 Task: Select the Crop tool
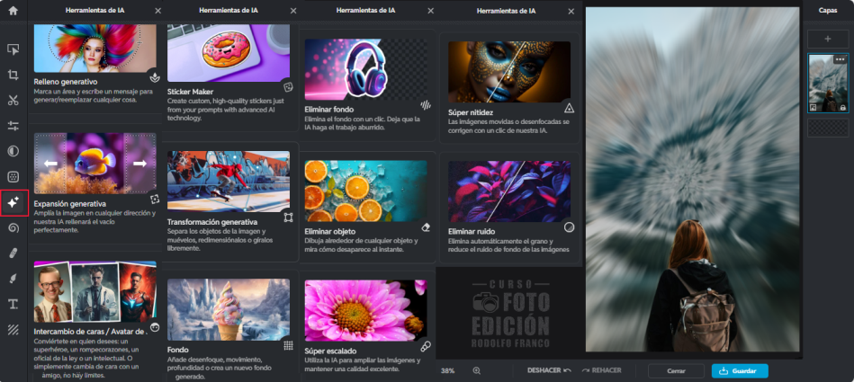[13, 75]
